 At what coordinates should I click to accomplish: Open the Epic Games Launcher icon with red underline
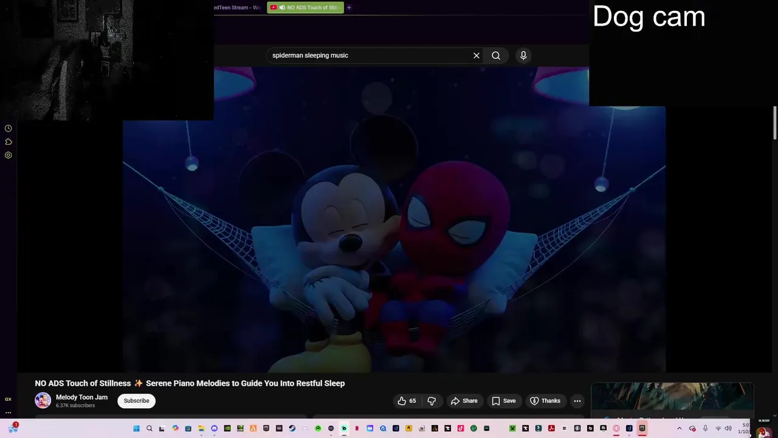pyautogui.click(x=642, y=428)
